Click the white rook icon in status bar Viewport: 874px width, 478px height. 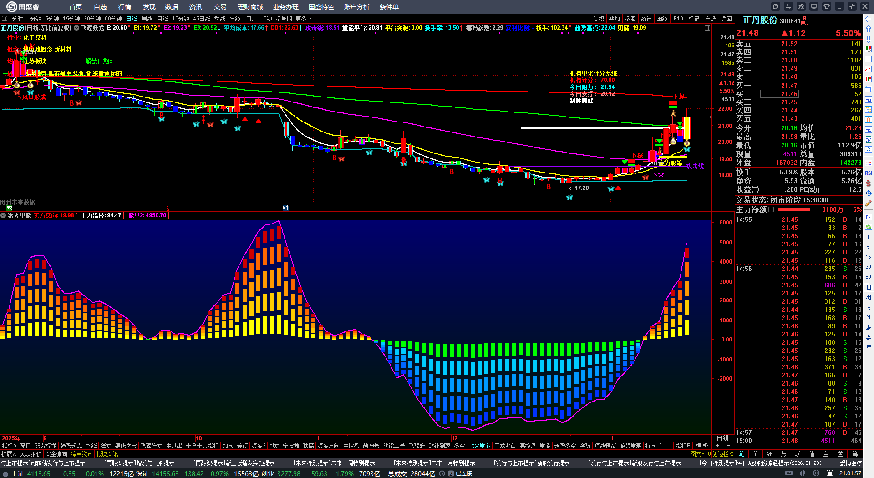click(x=831, y=473)
